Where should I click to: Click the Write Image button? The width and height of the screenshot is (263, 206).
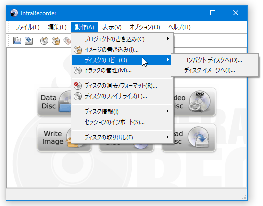[54, 137]
